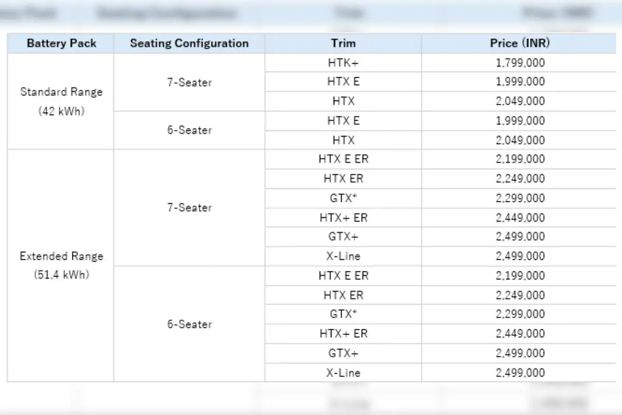
Task: Select GTX+ trim in the 6-Seater Extended Range group
Action: 343,353
